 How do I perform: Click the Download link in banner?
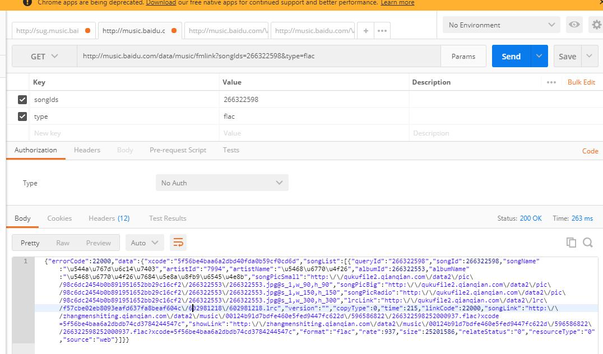(161, 3)
